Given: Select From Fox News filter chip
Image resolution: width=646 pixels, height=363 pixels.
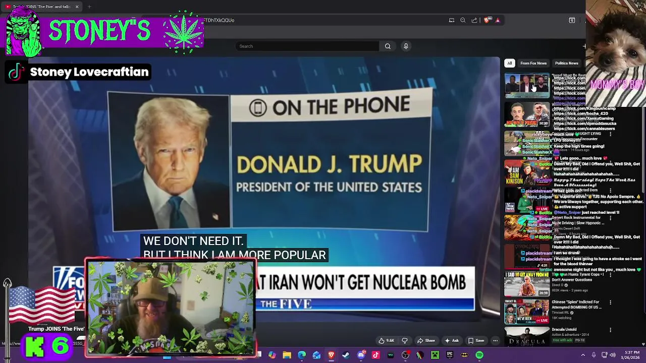Looking at the screenshot, I should pyautogui.click(x=533, y=63).
